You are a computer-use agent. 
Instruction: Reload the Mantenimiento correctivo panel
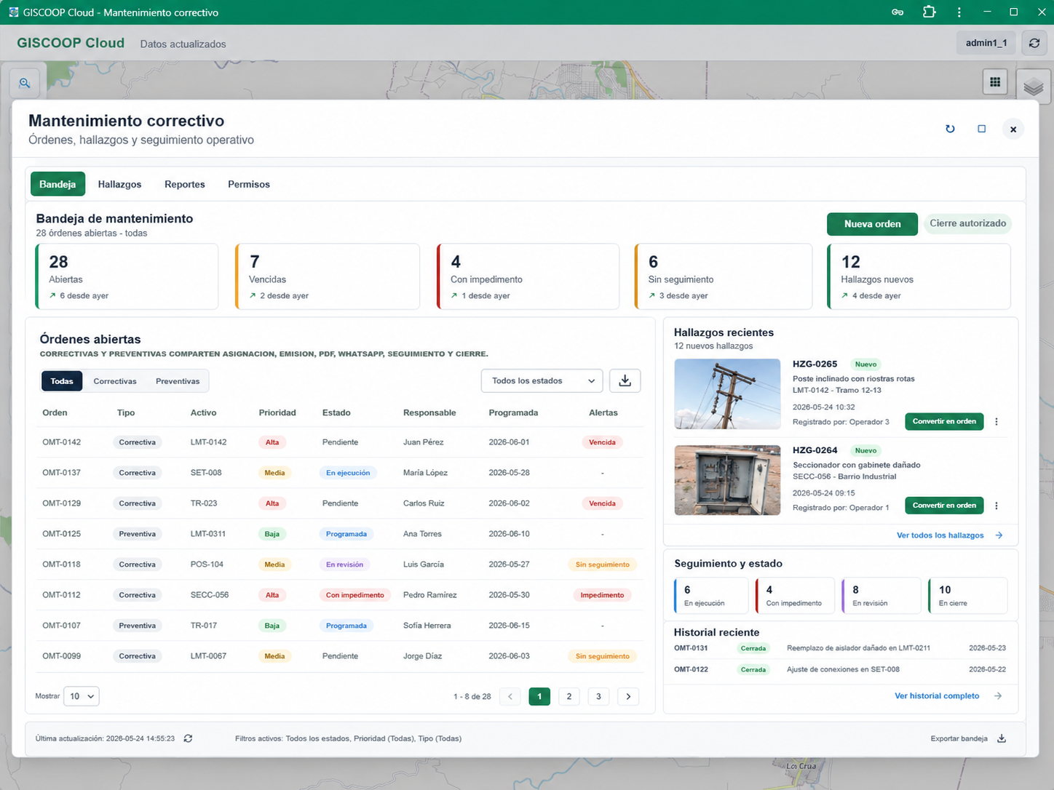pyautogui.click(x=950, y=129)
